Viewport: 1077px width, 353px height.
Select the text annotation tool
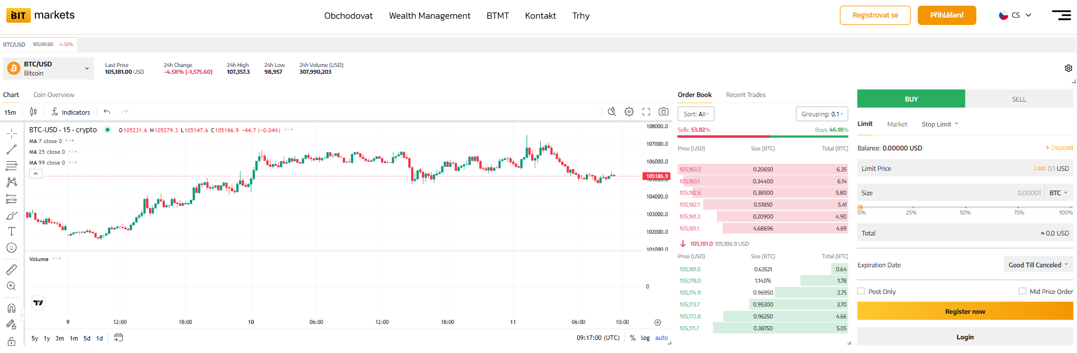pyautogui.click(x=11, y=231)
